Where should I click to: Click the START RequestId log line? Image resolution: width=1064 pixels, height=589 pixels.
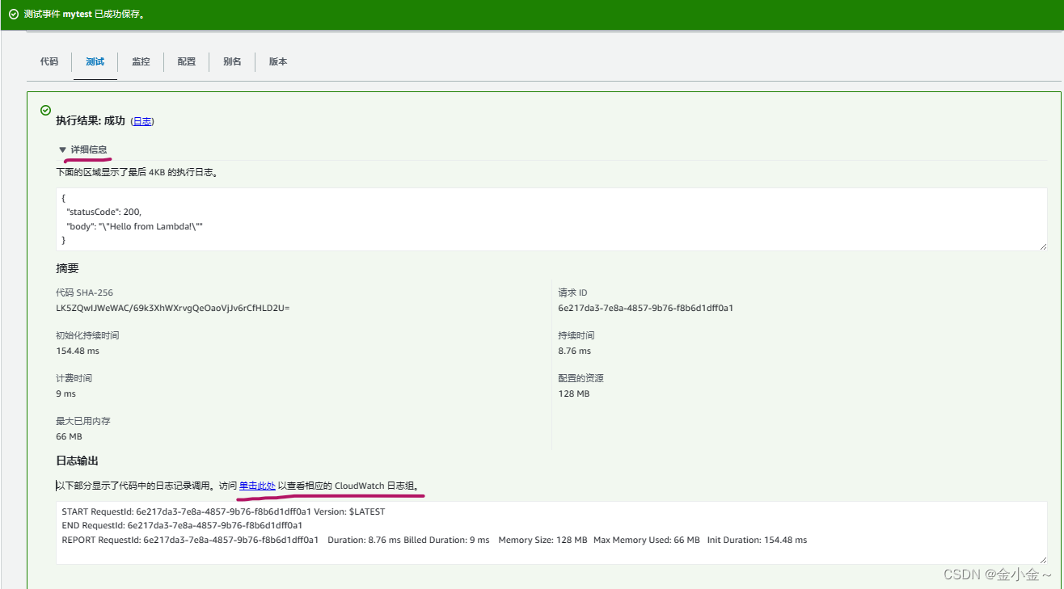[x=223, y=511]
